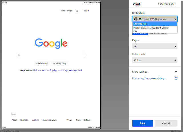Click How Search works in preview footer
Image resolution: width=183 pixels, height=132 pixels.
click(49, 120)
